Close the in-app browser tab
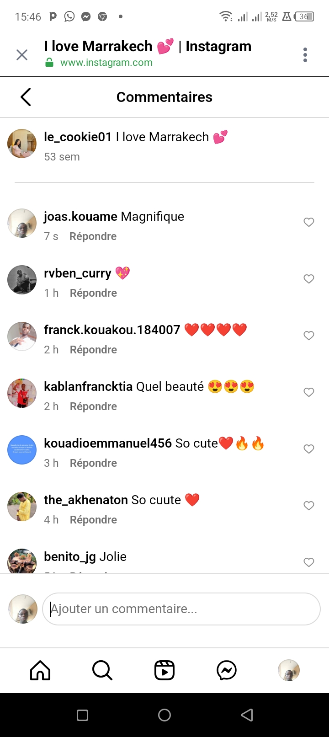This screenshot has width=329, height=737. coord(22,55)
